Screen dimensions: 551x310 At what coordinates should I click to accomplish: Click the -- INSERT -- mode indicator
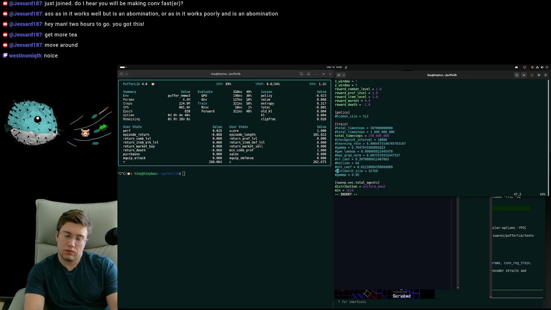[x=346, y=194]
